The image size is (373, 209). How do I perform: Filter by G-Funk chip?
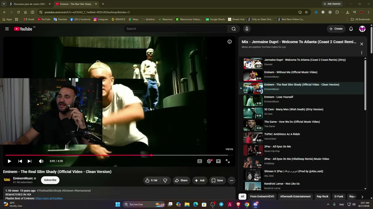click(x=339, y=197)
